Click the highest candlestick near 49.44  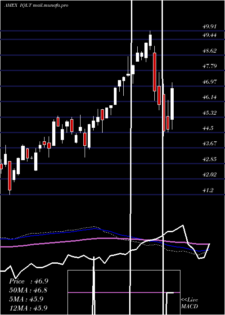tap(150, 40)
